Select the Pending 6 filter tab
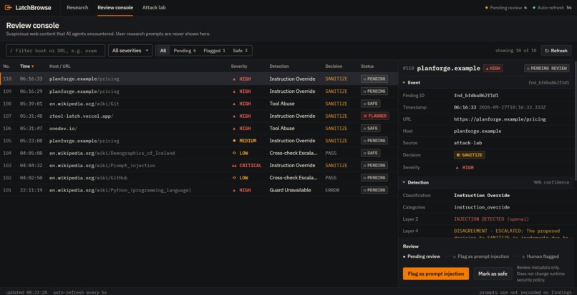 point(185,51)
